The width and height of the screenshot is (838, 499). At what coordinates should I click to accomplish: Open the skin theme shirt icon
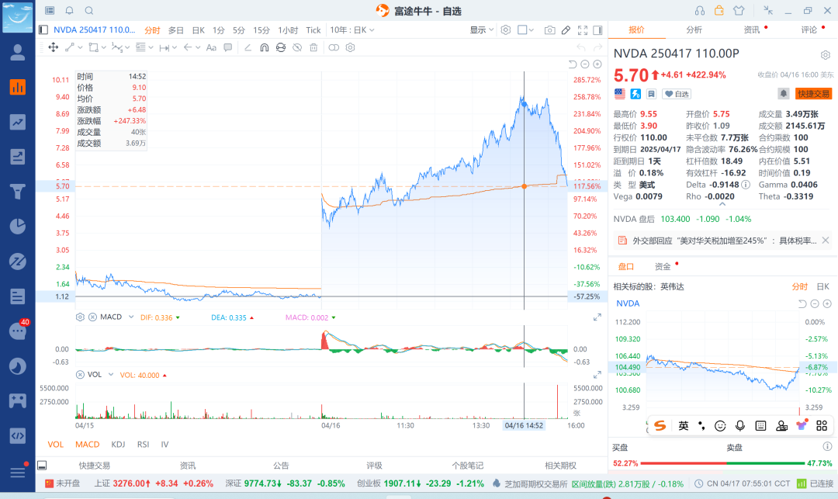739,11
